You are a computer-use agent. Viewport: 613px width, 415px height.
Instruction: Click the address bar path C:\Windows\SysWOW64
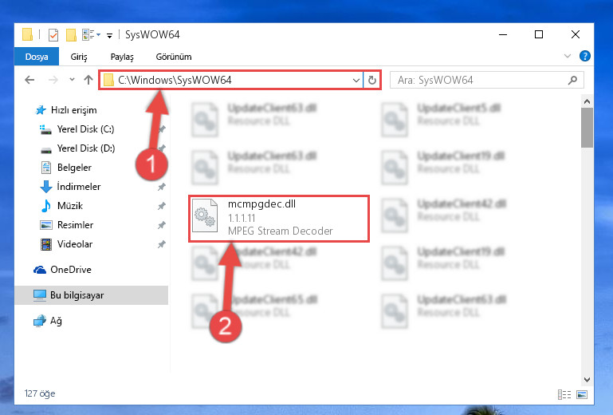pyautogui.click(x=175, y=81)
